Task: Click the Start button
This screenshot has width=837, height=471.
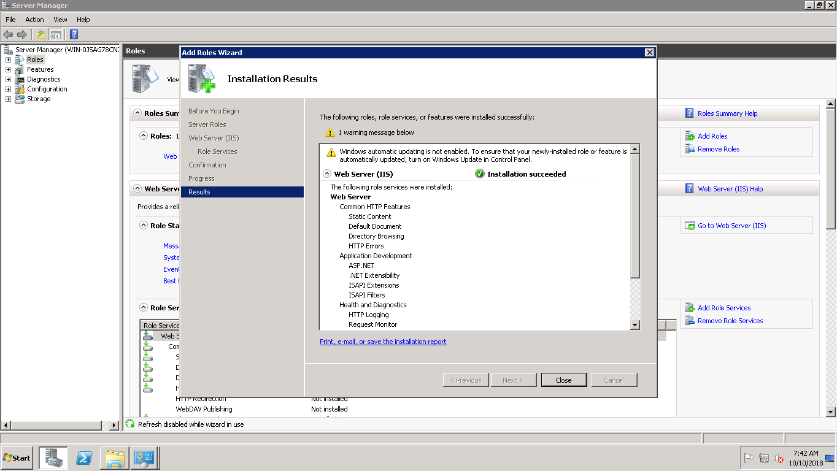Action: tap(17, 458)
